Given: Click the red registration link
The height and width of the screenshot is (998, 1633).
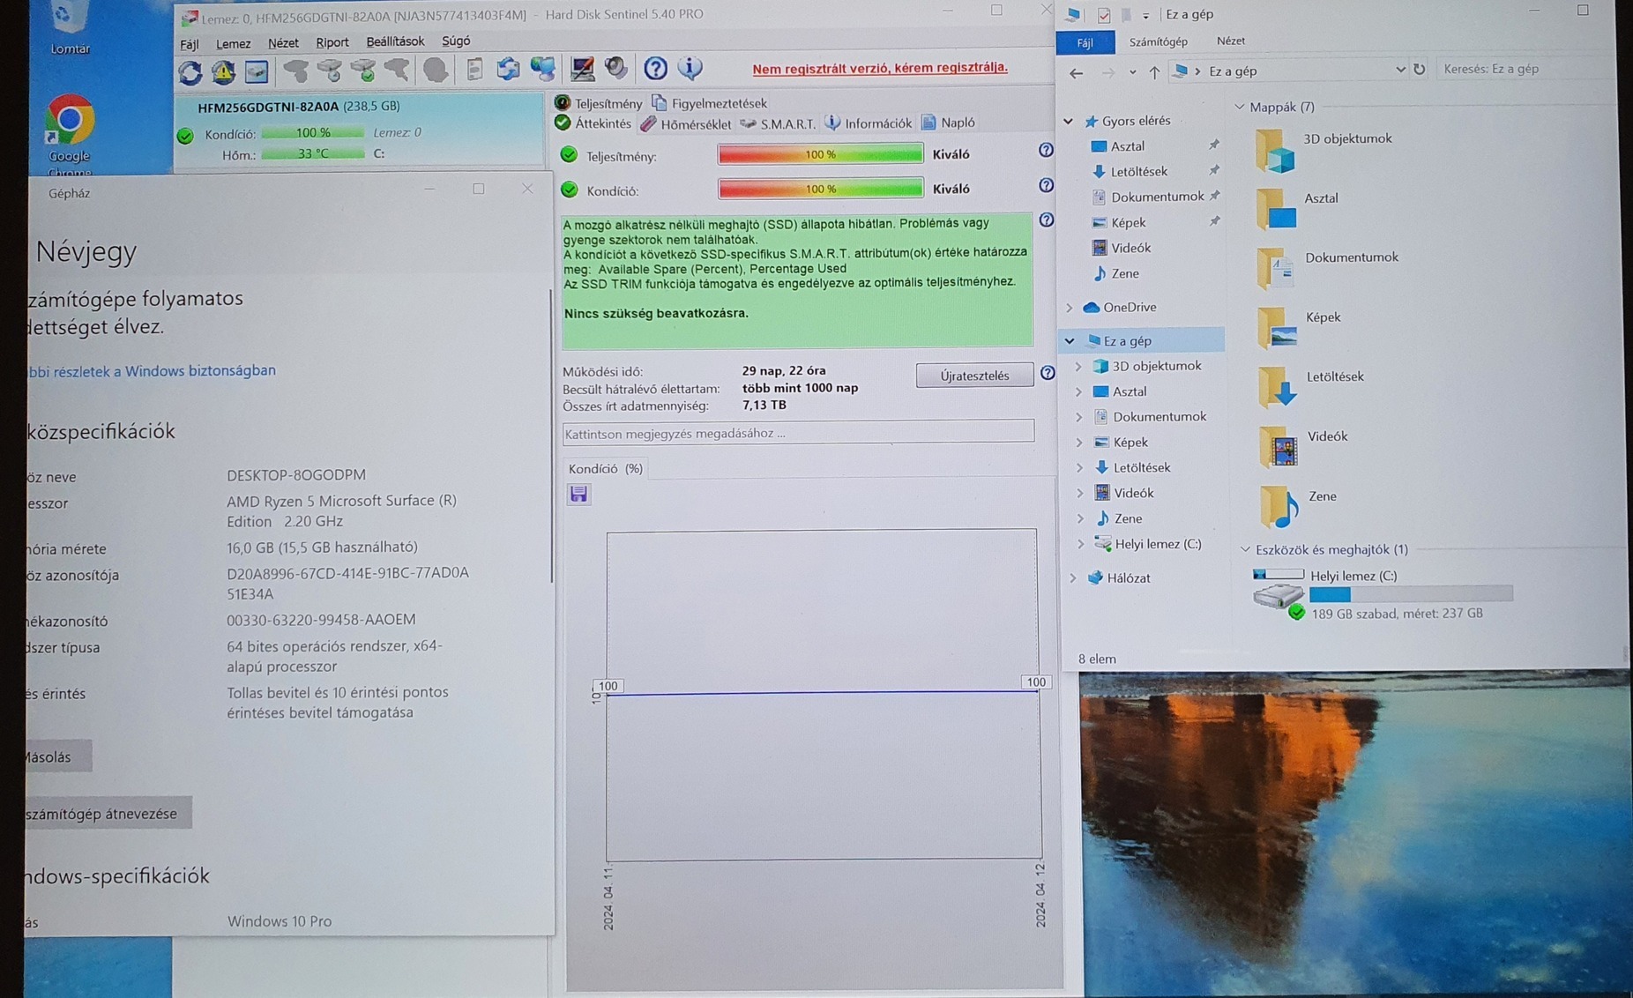Looking at the screenshot, I should click(880, 68).
